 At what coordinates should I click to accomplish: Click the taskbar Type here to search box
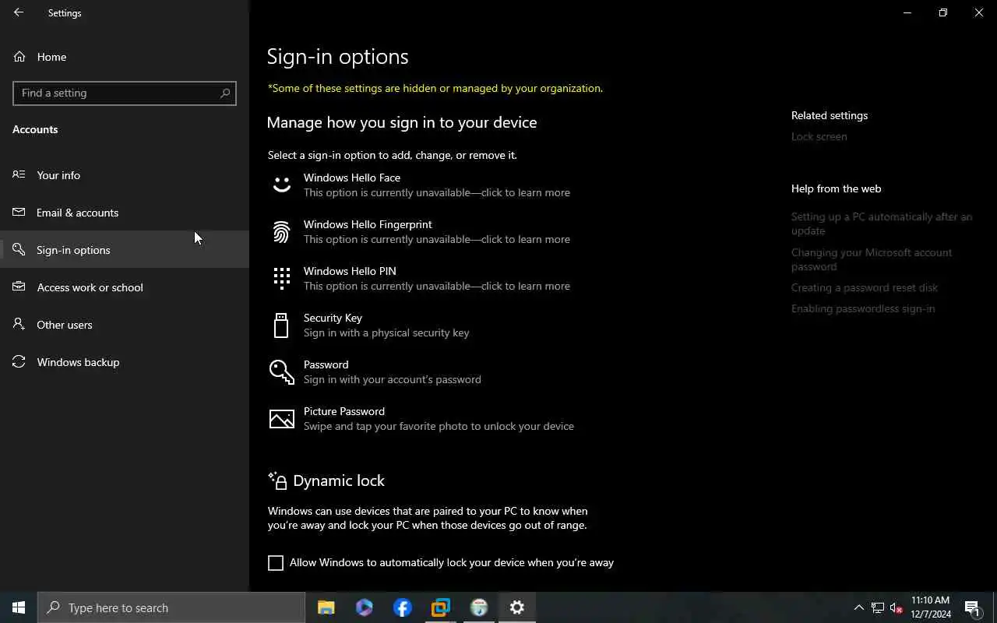(171, 607)
